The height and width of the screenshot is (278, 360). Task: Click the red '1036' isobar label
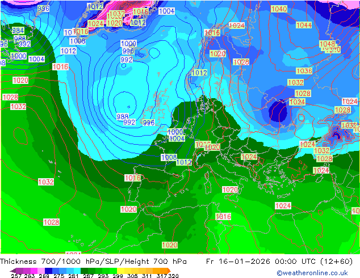[x=304, y=71]
